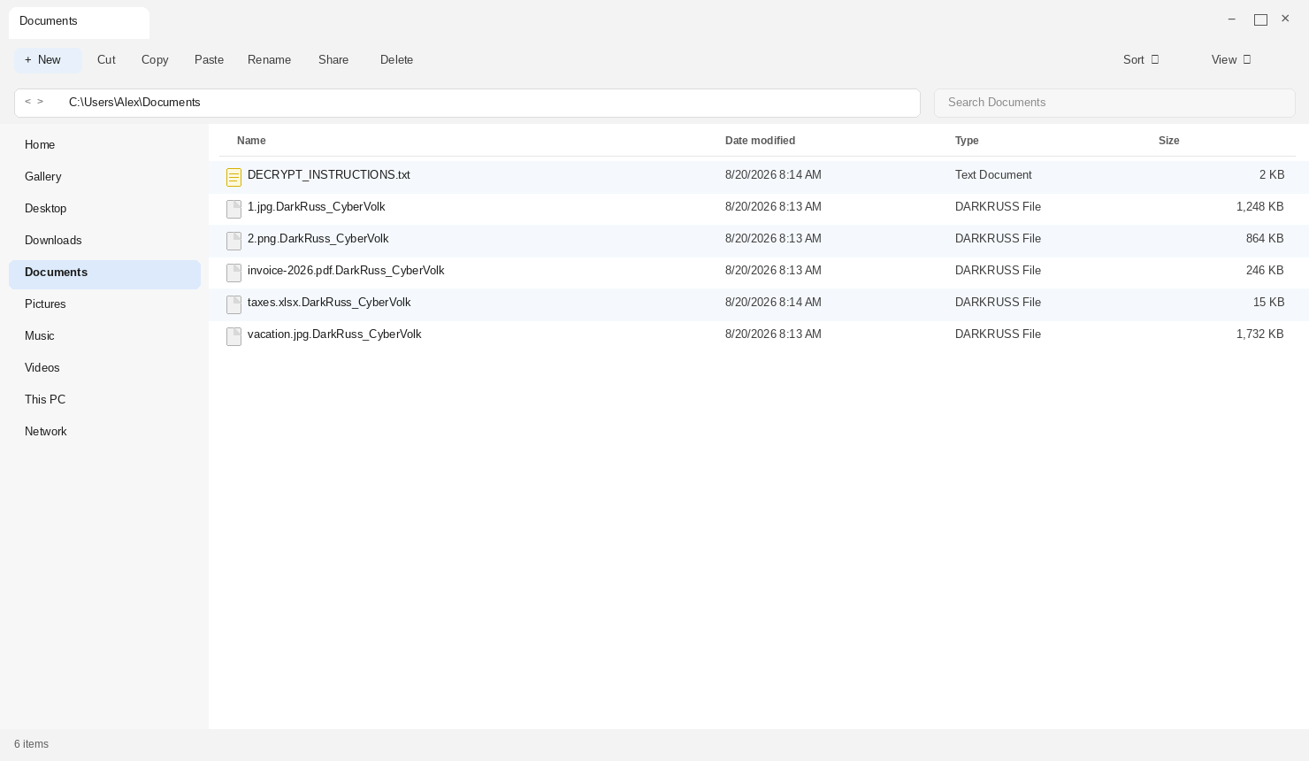The image size is (1309, 761).
Task: Click Share in the toolbar
Action: pos(333,60)
